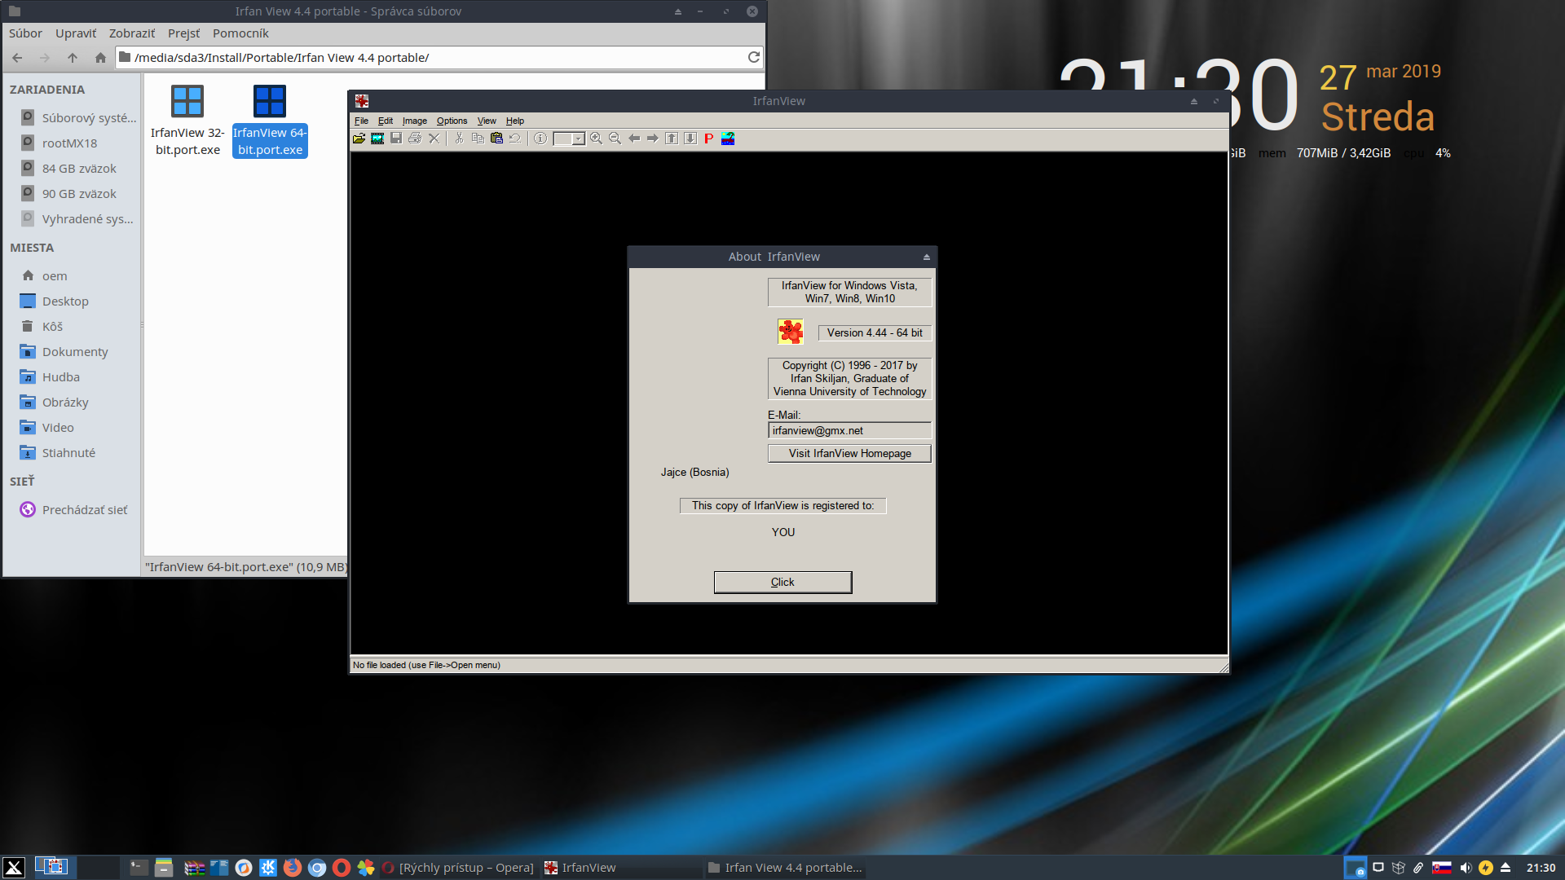This screenshot has height=880, width=1565.
Task: Open the Options menu in IrfanView
Action: pyautogui.click(x=452, y=121)
